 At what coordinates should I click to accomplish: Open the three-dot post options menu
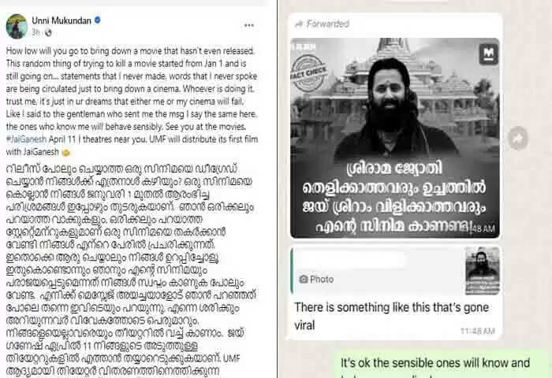249,25
